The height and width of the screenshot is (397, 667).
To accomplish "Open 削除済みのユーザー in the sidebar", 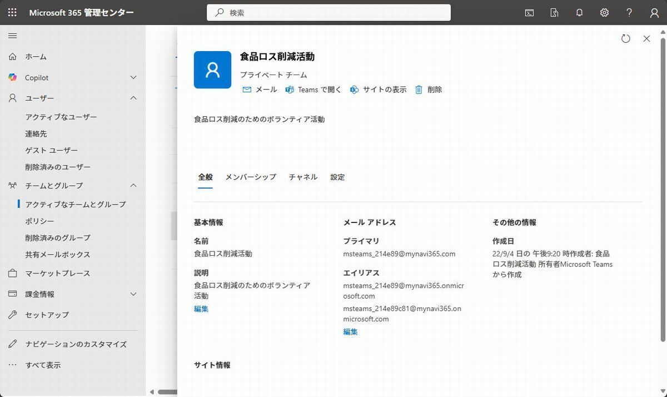I will tap(58, 167).
